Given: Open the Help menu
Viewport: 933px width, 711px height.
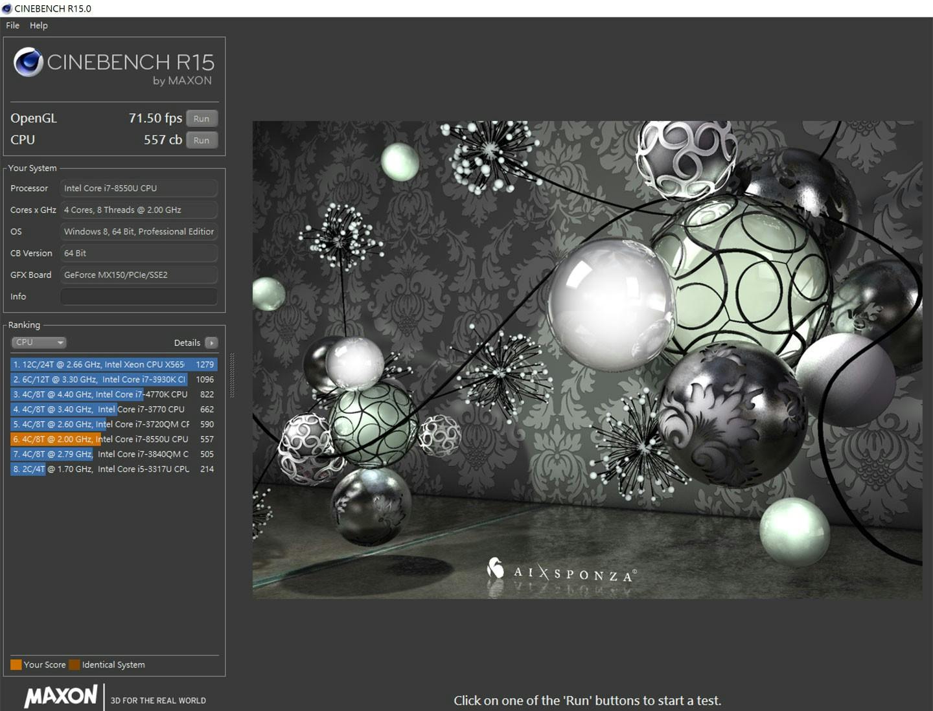Looking at the screenshot, I should pyautogui.click(x=39, y=25).
